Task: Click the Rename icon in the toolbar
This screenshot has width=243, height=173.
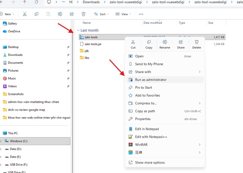Action: pos(60,14)
